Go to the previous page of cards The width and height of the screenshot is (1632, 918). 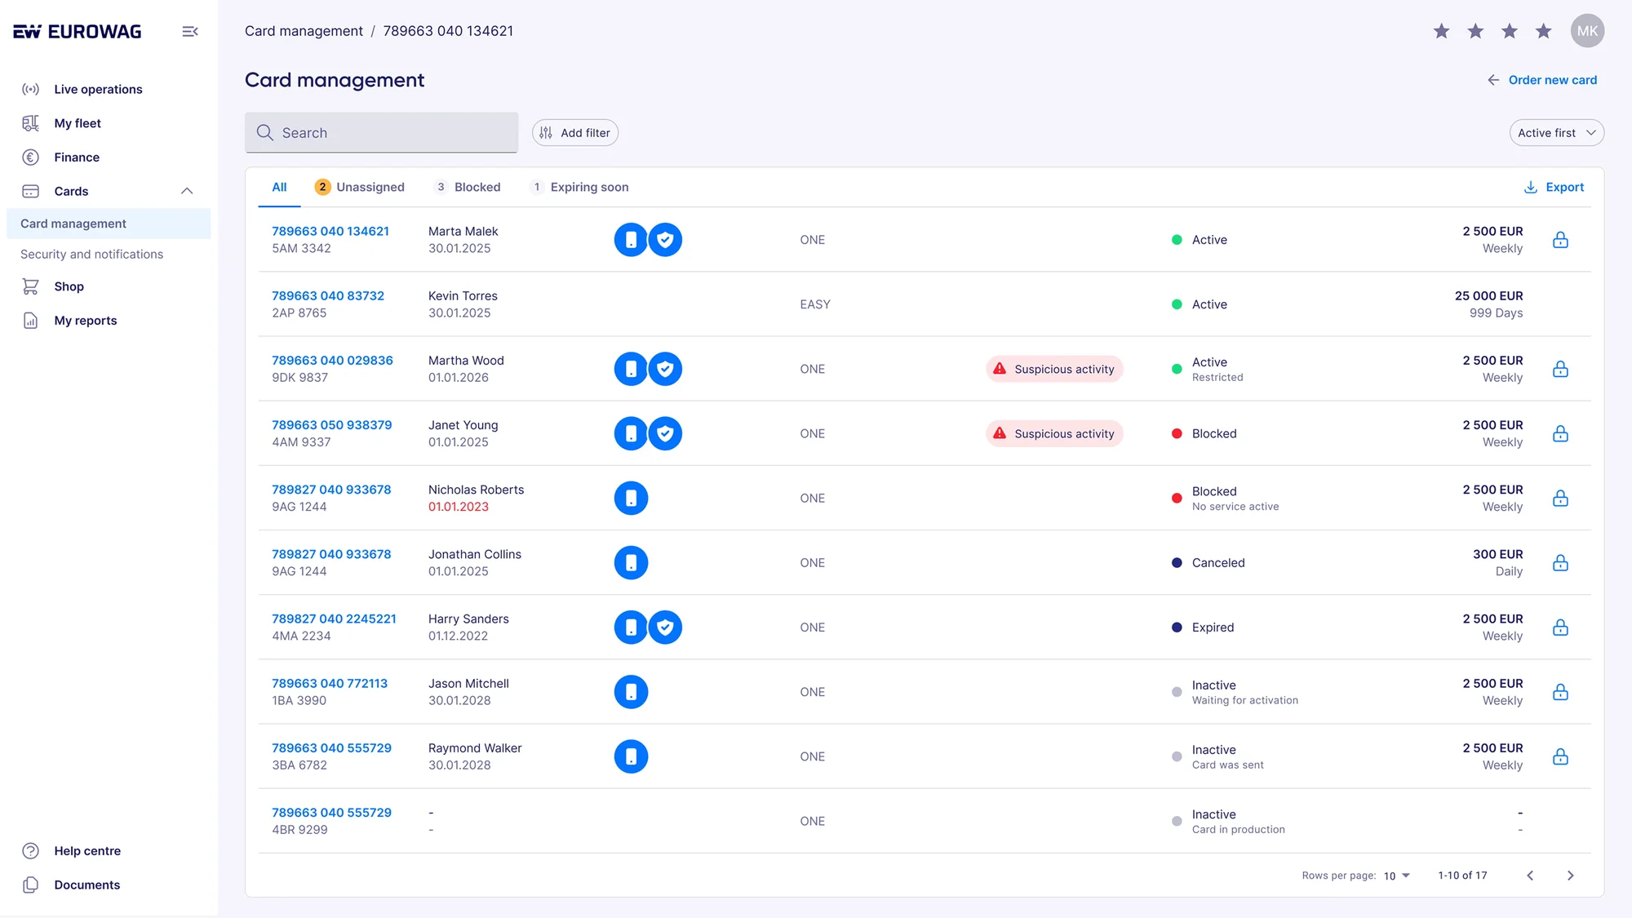(1530, 876)
